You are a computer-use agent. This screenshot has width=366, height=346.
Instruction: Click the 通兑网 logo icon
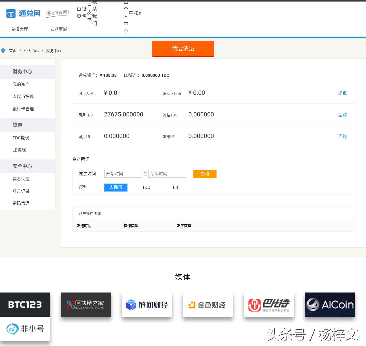pos(11,13)
